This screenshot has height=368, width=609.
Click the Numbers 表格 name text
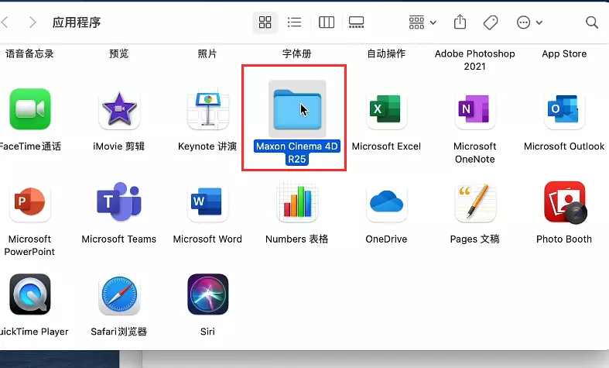(x=296, y=239)
